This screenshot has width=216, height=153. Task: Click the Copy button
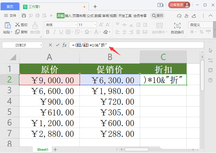[x=21, y=32]
